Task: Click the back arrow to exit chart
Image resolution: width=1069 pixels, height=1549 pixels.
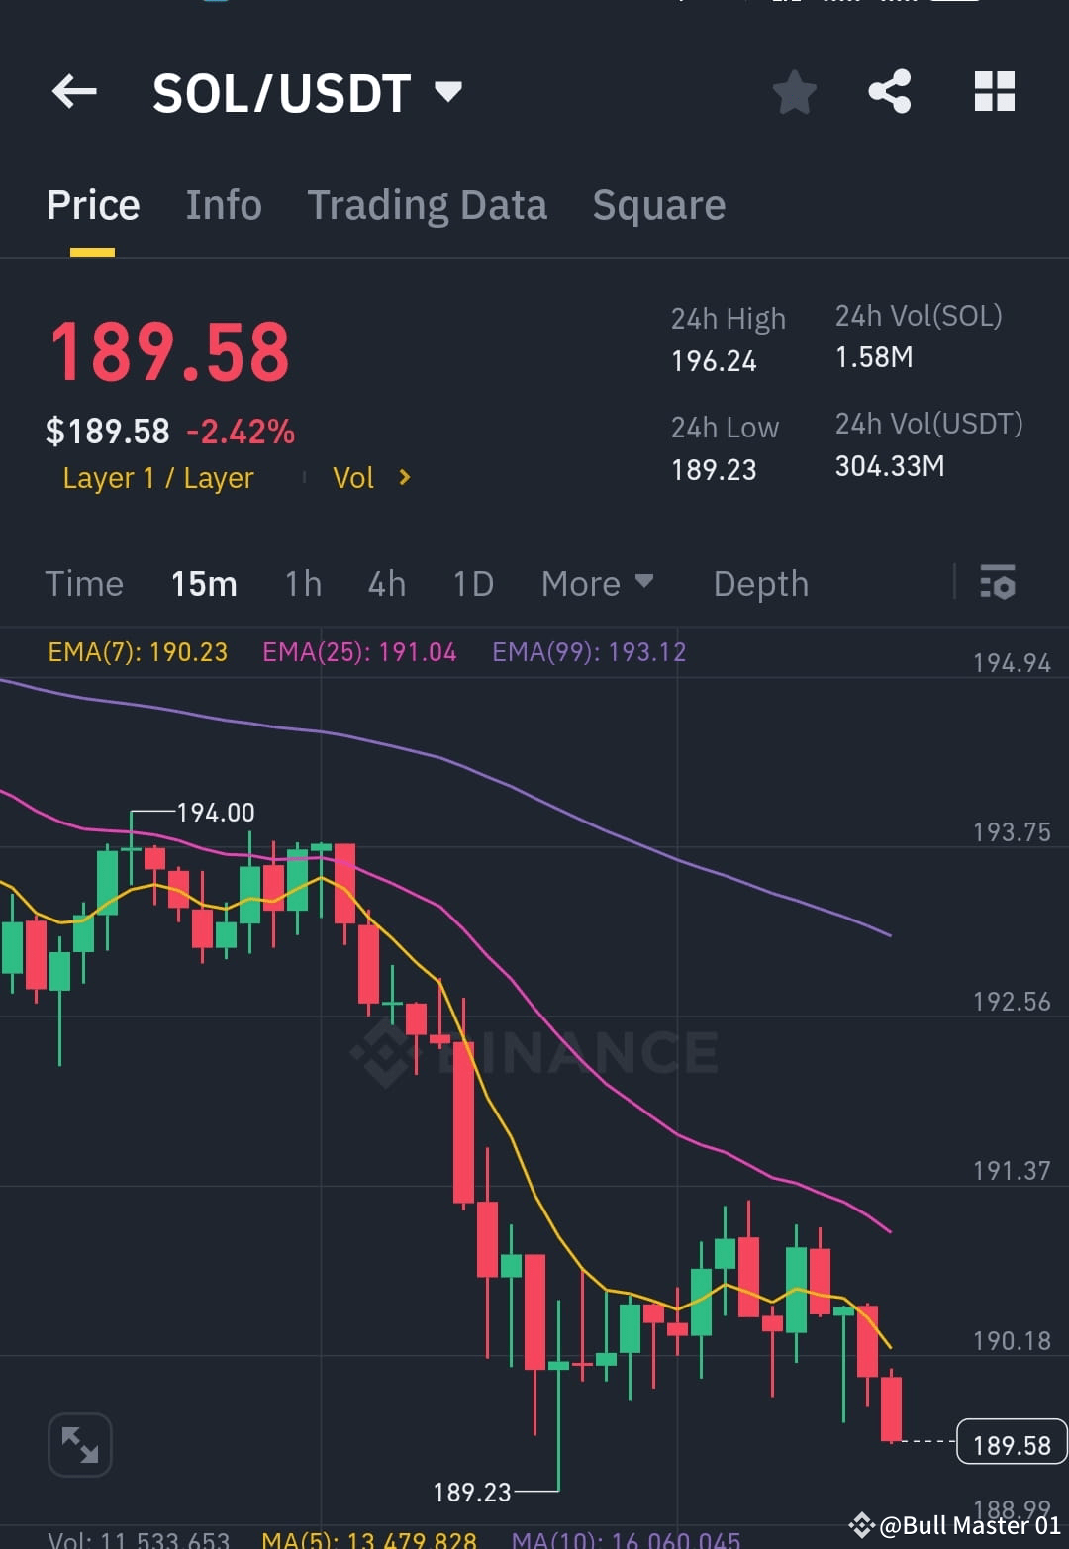Action: click(74, 91)
